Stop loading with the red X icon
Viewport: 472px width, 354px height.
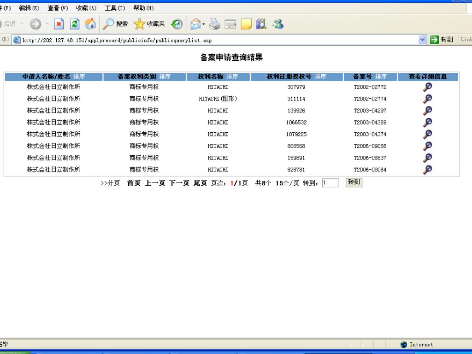point(59,24)
